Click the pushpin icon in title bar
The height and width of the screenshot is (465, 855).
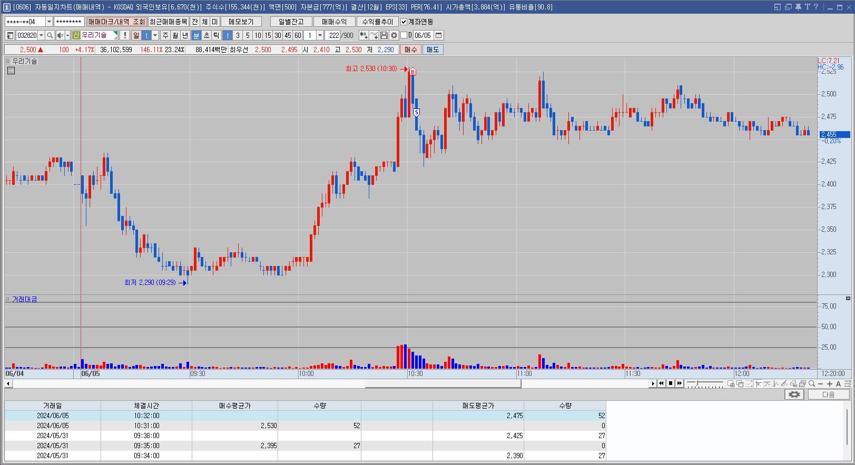(798, 7)
